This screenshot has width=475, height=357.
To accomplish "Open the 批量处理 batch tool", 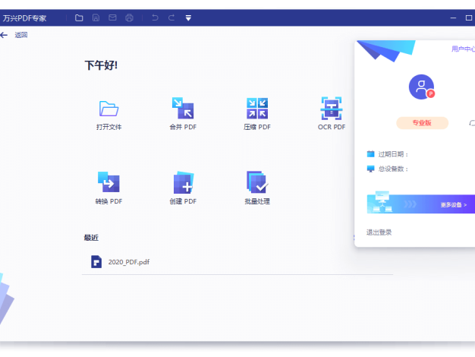I will (x=257, y=188).
